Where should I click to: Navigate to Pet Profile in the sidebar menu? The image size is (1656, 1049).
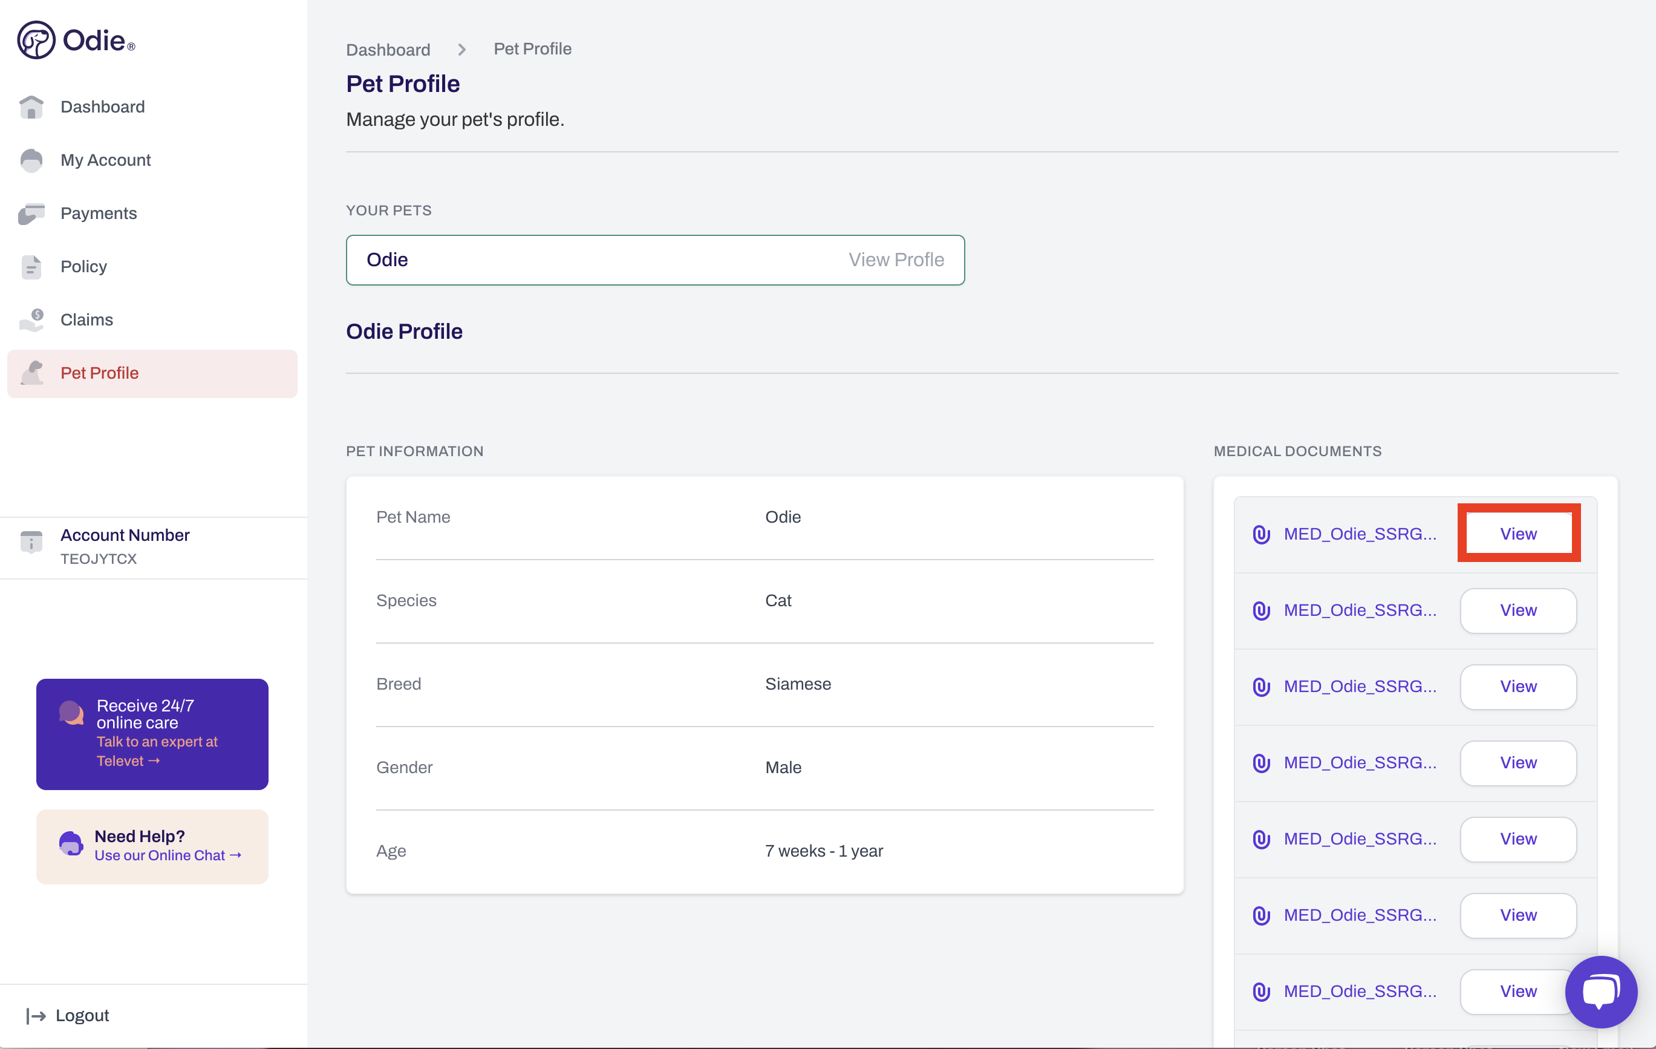click(x=100, y=373)
